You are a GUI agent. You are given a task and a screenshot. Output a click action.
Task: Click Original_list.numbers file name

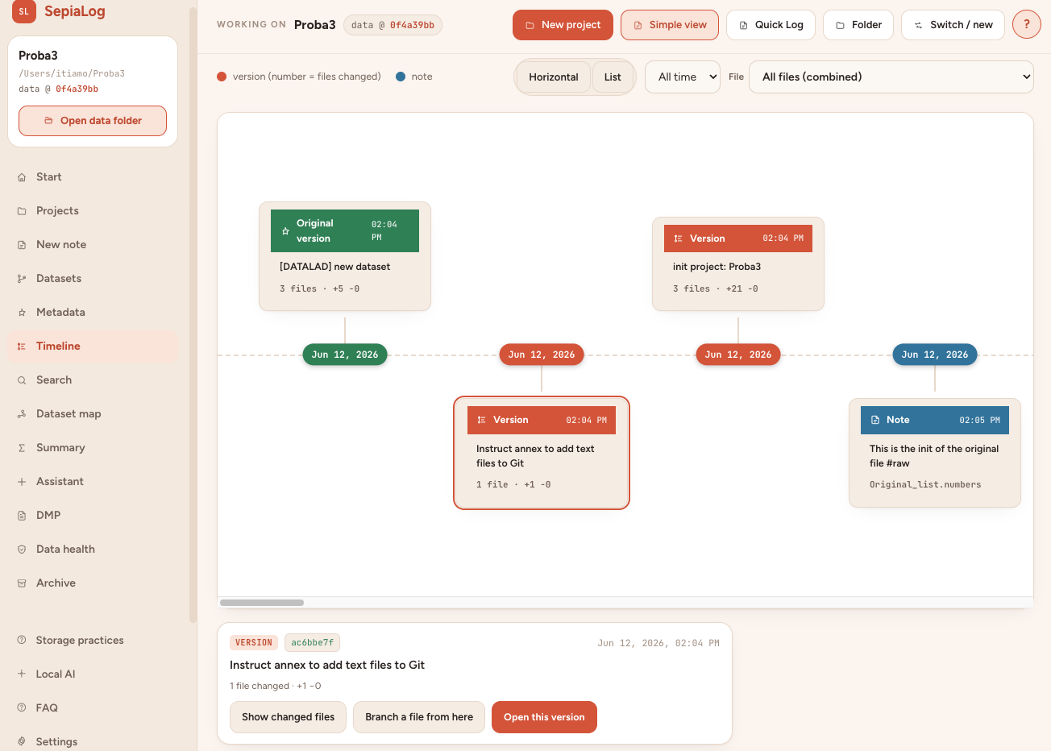[x=925, y=485]
